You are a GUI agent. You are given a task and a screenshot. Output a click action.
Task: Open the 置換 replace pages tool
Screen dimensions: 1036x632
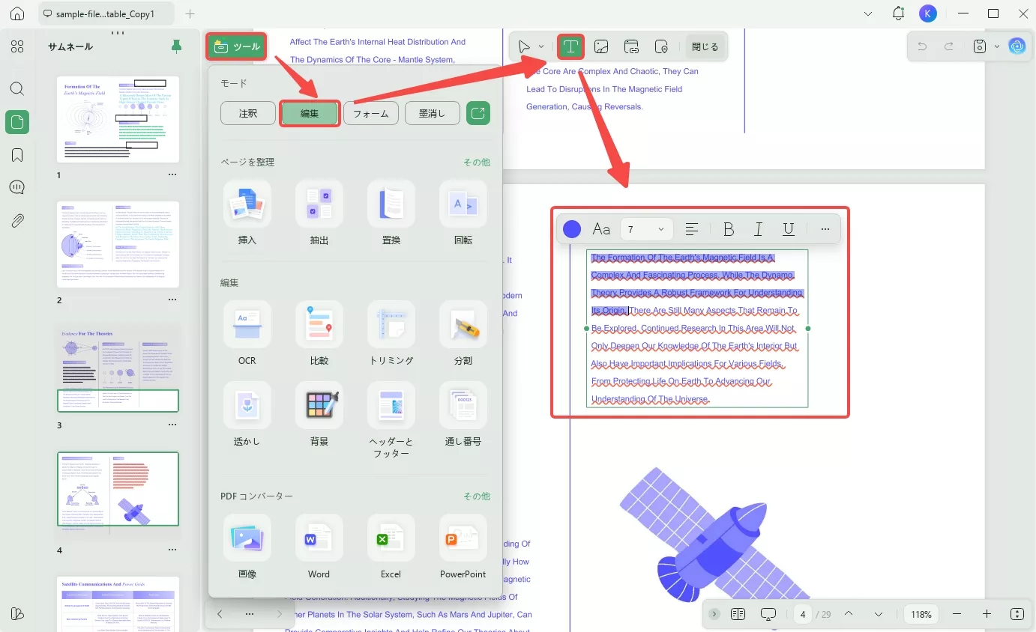(x=391, y=213)
